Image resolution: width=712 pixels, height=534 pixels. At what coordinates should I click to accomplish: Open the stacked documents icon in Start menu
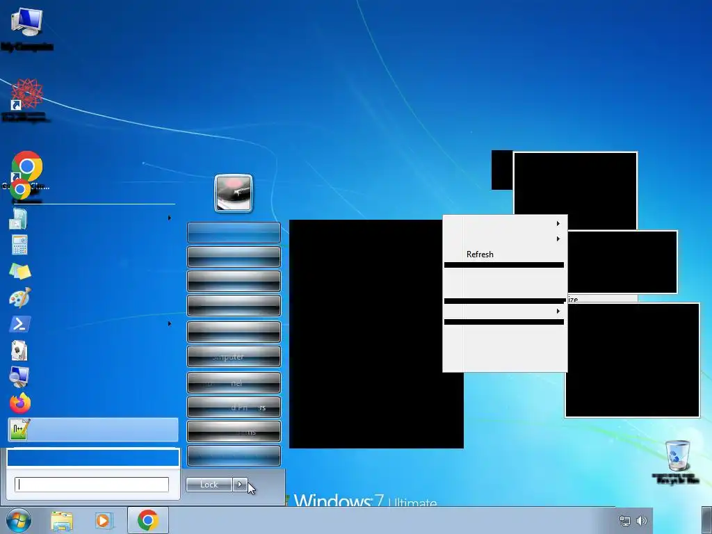click(x=19, y=219)
